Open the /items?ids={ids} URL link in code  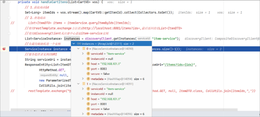[x=179, y=65]
